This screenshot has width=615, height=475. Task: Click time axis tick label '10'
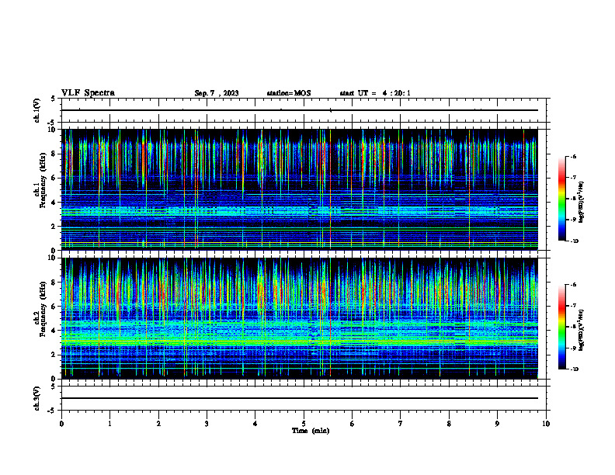(546, 424)
